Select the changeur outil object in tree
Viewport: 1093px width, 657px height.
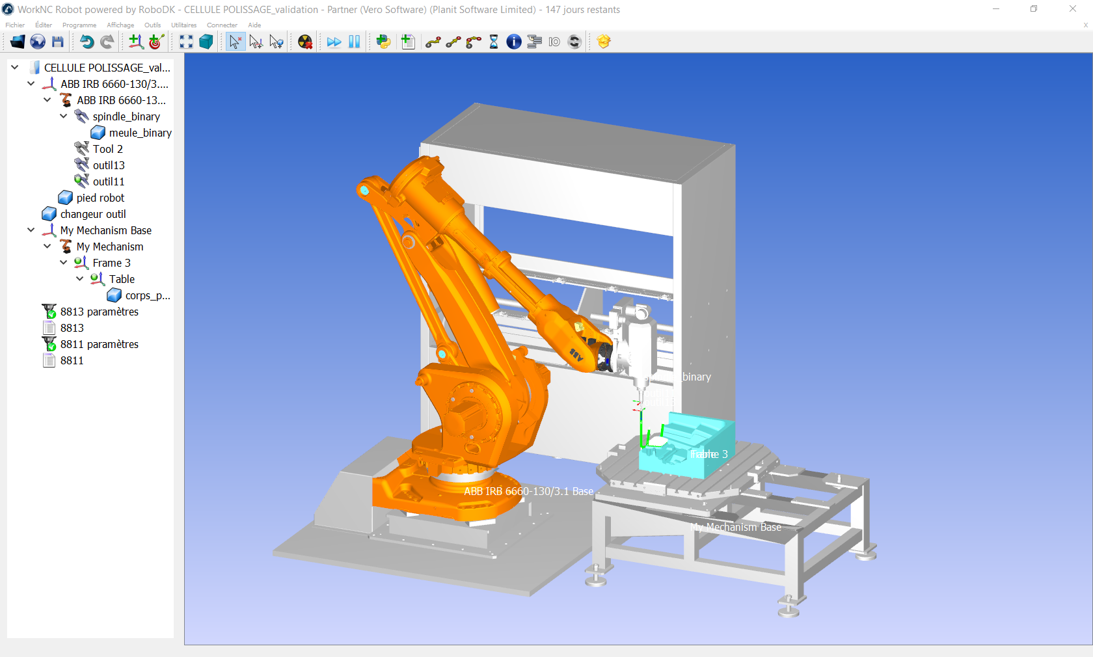tap(93, 214)
